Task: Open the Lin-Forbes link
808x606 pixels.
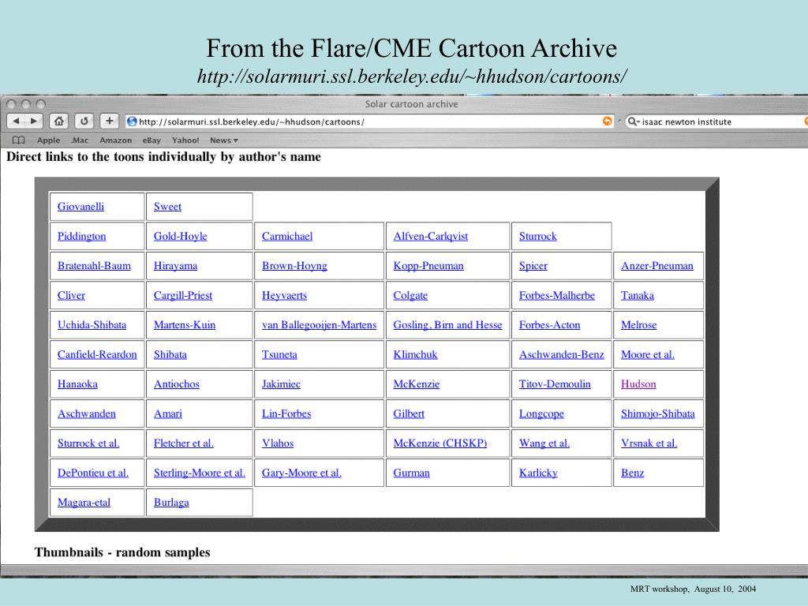Action: [286, 413]
